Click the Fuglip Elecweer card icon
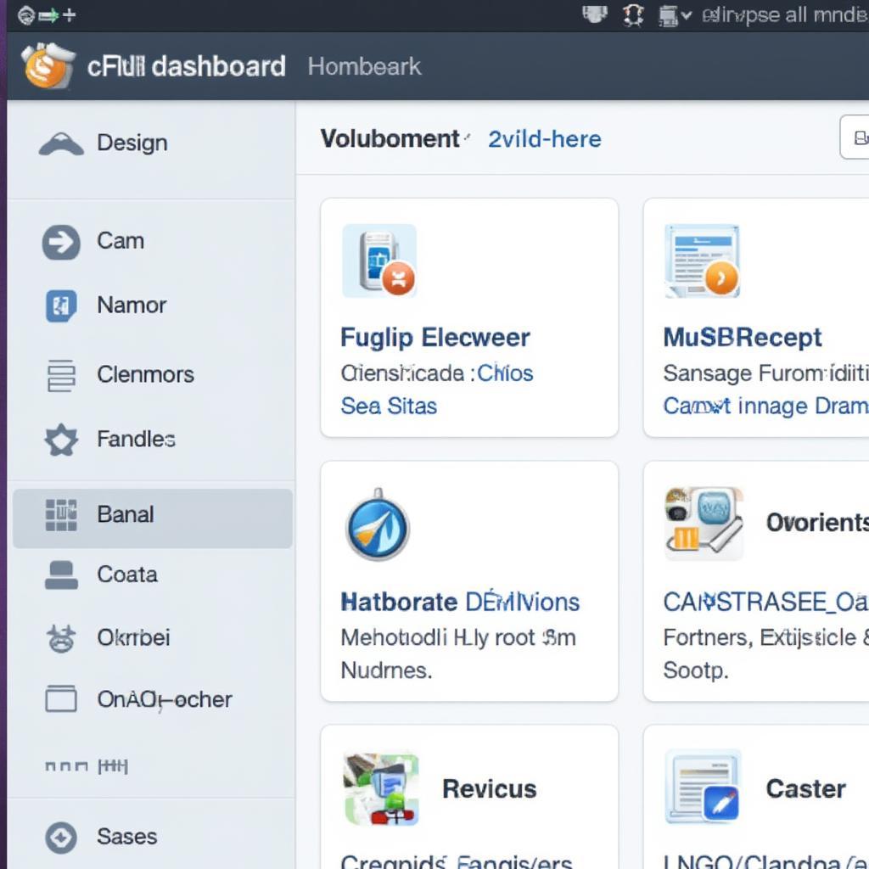 (x=379, y=261)
